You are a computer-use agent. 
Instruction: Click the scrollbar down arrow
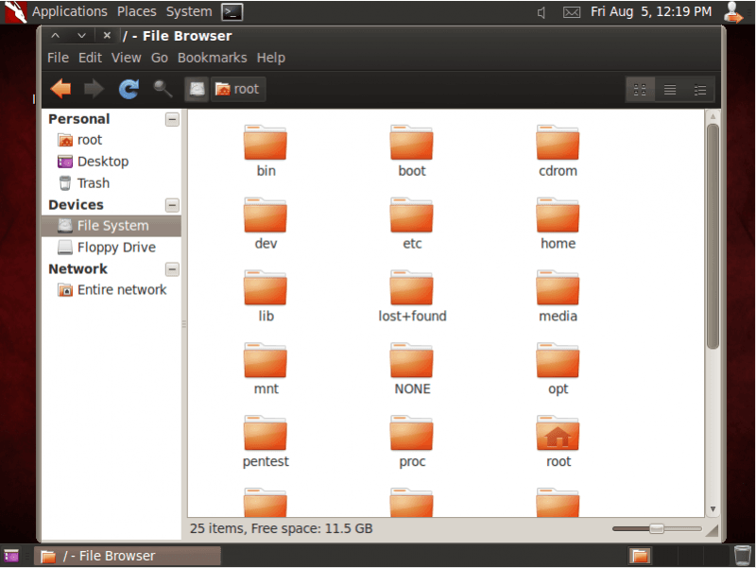[x=713, y=509]
